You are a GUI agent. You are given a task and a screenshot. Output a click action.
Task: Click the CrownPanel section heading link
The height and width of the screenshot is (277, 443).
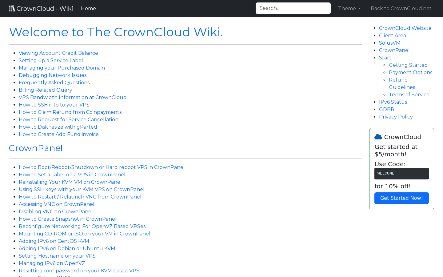point(35,148)
